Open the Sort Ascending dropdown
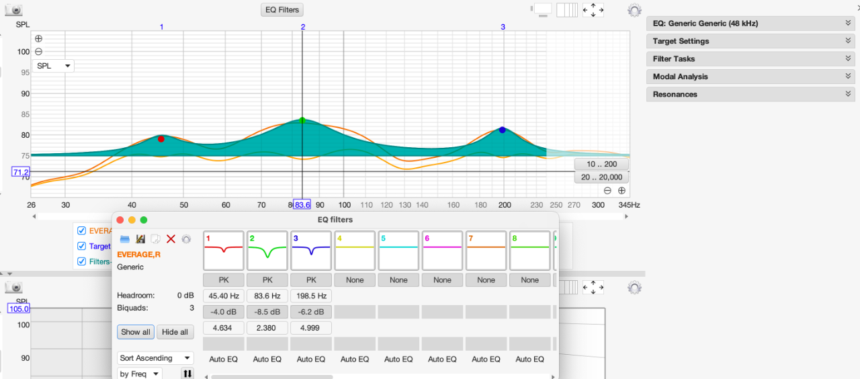 (156, 358)
